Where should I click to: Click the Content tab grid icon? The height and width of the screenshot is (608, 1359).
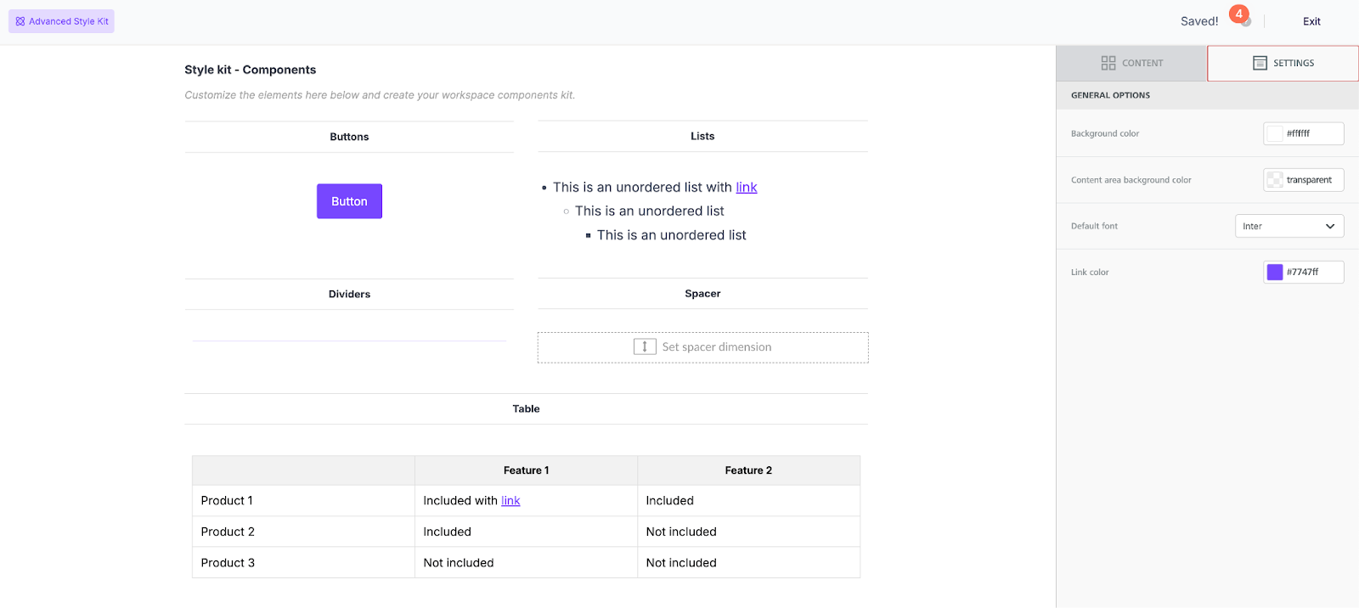tap(1108, 63)
